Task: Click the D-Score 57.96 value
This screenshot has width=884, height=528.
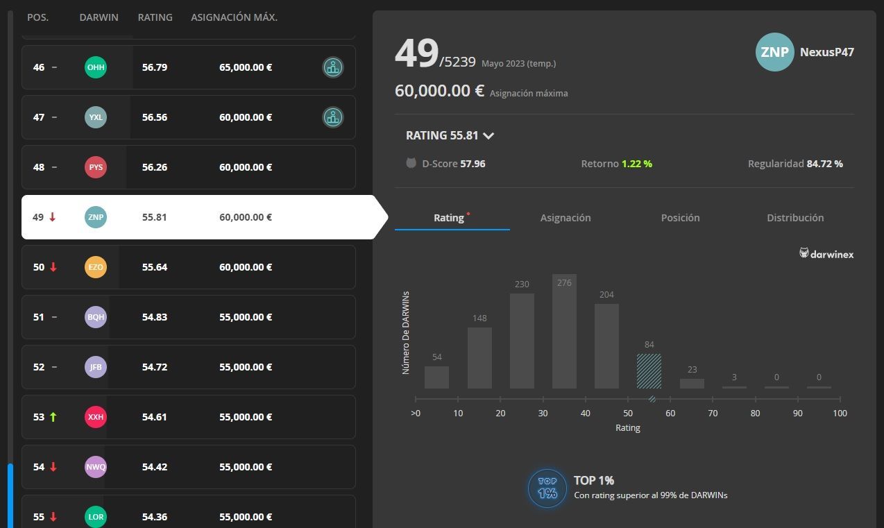Action: 473,164
